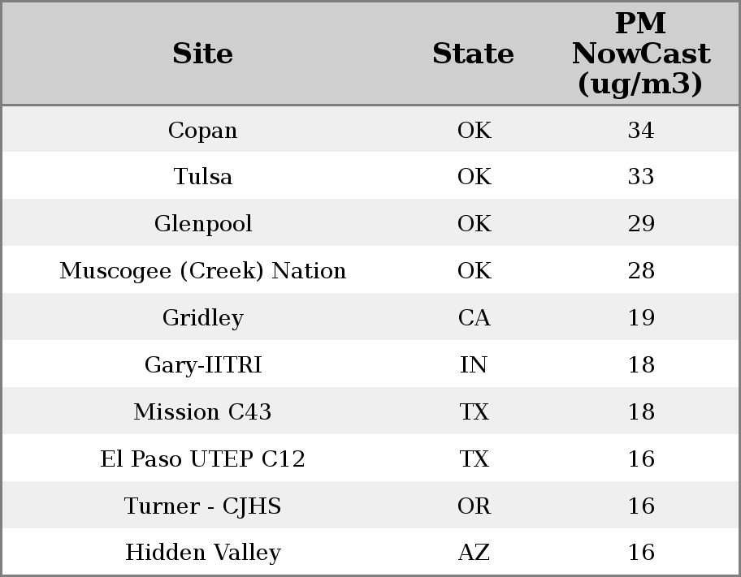Click the PM NowCast value 34

pyautogui.click(x=641, y=130)
